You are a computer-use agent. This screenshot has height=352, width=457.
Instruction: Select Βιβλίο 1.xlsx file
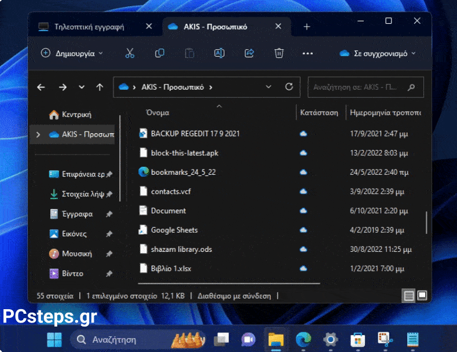coord(171,268)
